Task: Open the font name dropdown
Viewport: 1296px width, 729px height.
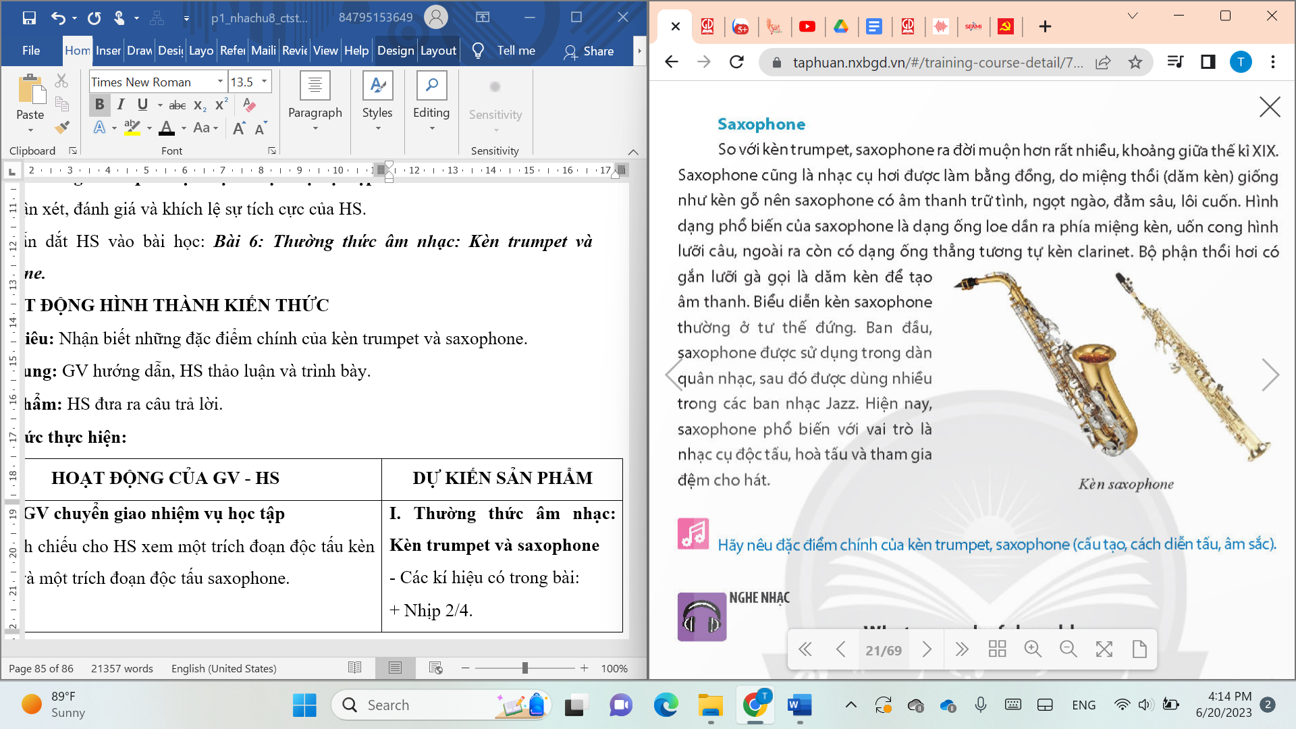Action: pos(220,82)
